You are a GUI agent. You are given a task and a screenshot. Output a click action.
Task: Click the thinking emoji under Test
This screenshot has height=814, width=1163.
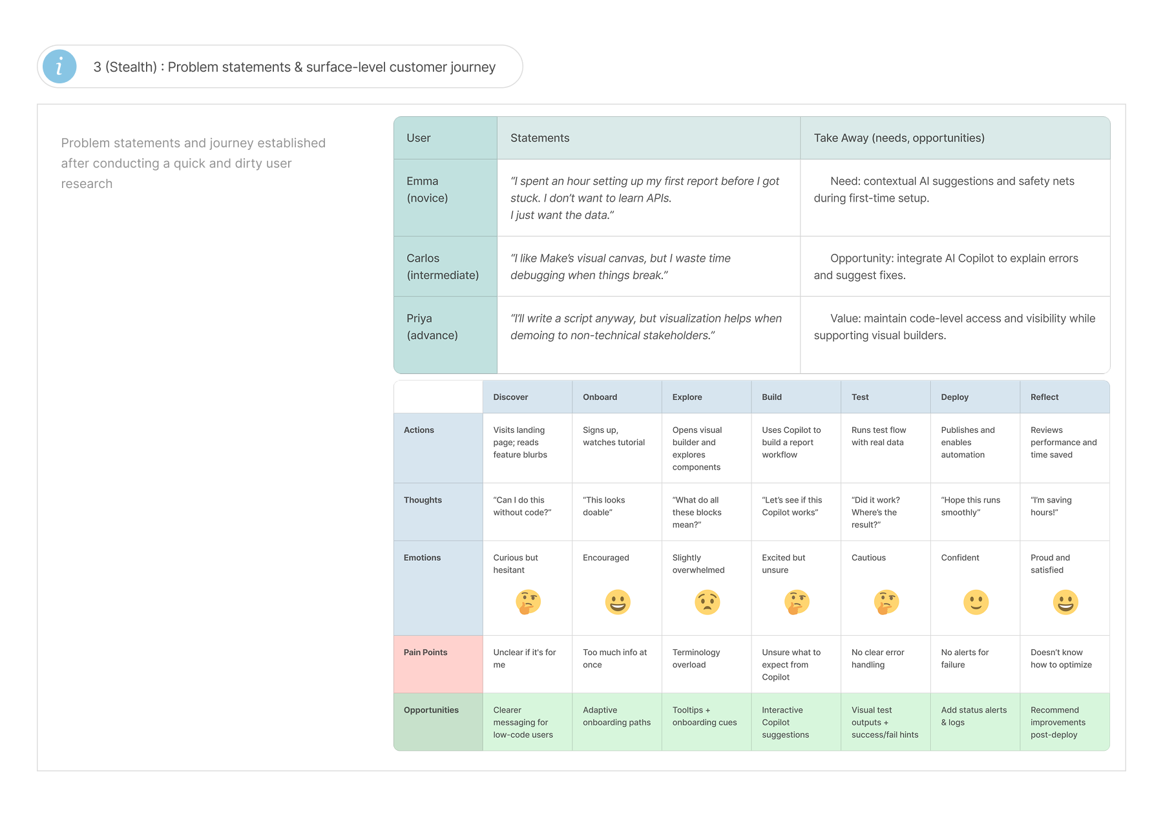(886, 602)
